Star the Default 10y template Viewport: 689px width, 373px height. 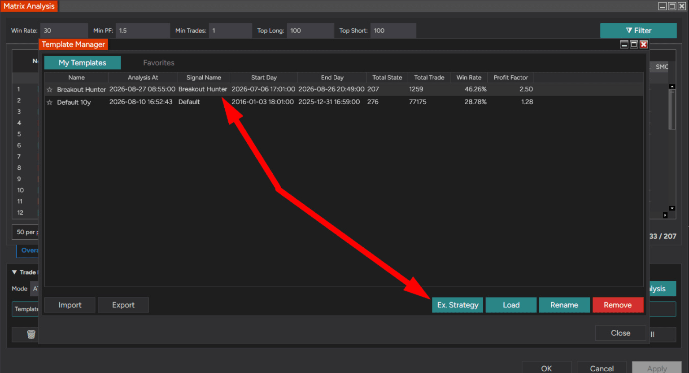[x=50, y=102]
